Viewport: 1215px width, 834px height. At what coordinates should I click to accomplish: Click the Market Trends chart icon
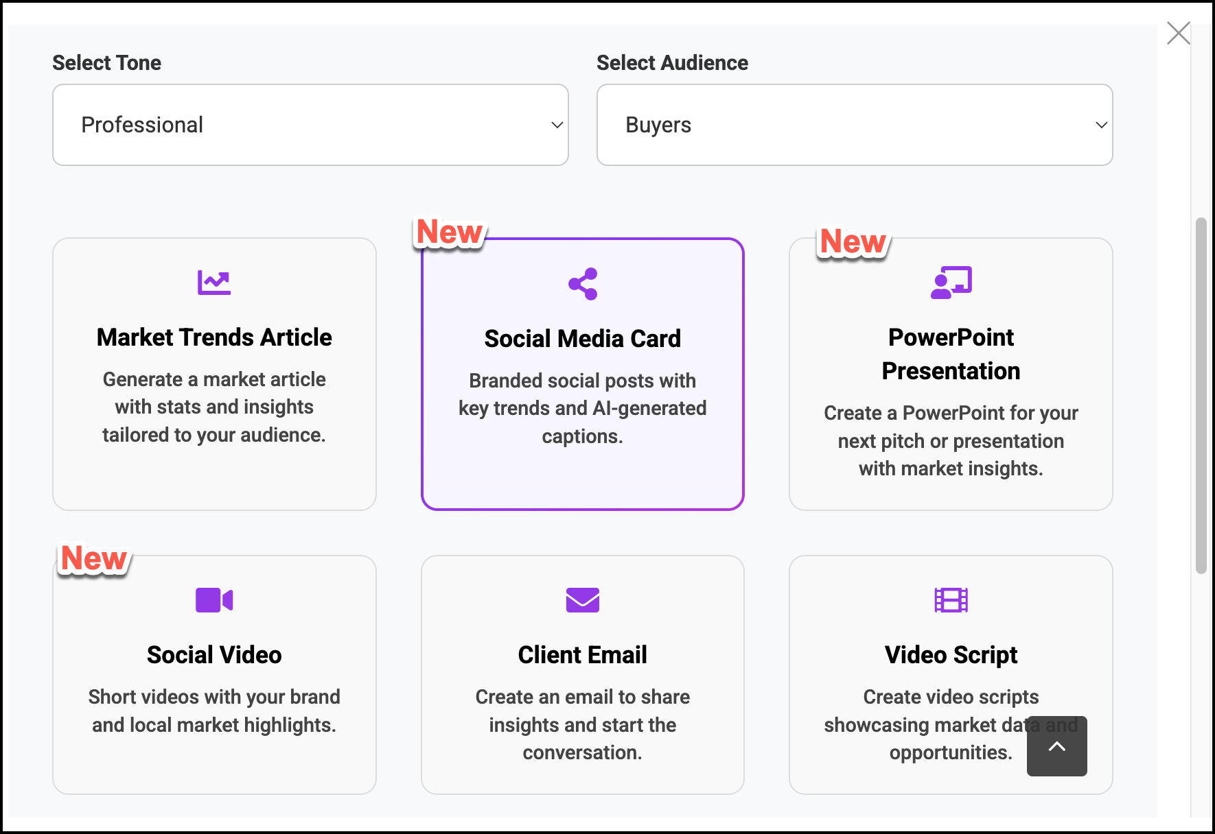(x=214, y=282)
